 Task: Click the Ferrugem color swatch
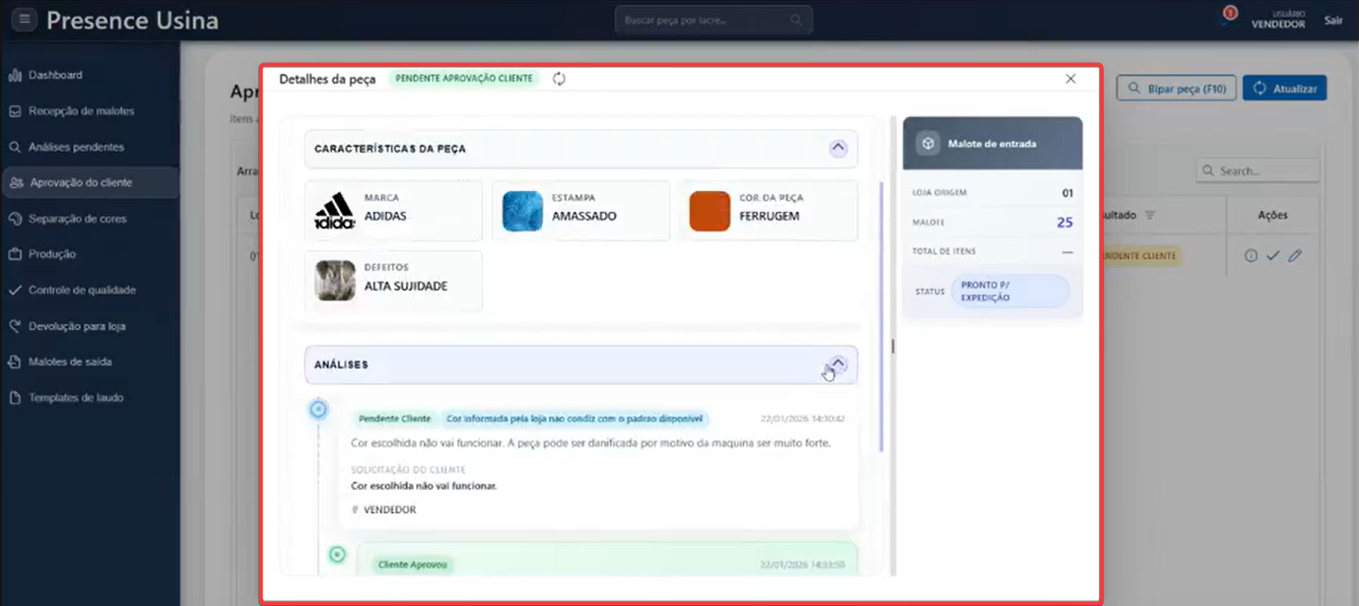pyautogui.click(x=710, y=211)
